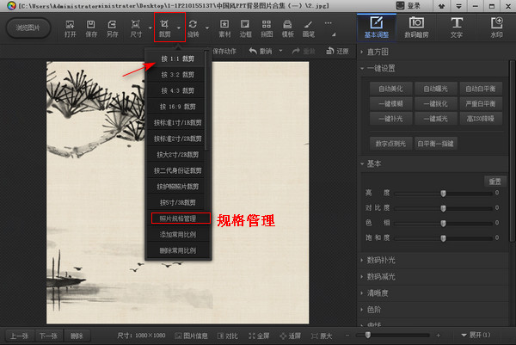Switch to 全屏 (Fullscreen) view

click(x=259, y=336)
